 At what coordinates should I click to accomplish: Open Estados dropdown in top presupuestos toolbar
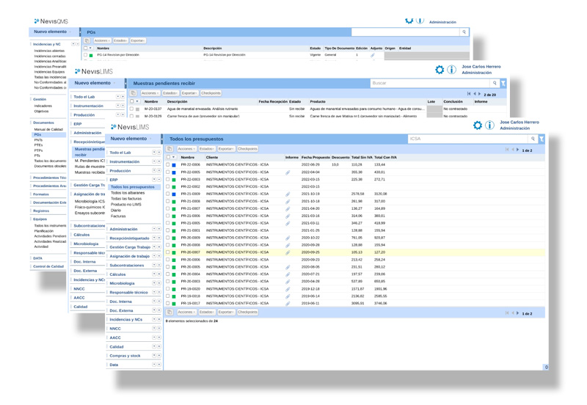tap(207, 149)
